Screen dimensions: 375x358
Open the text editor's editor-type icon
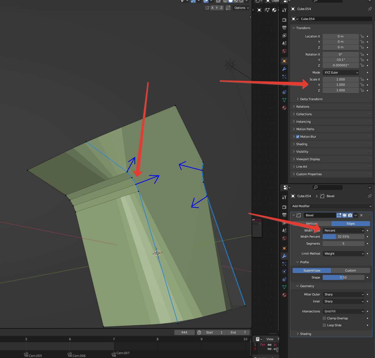click(259, 339)
